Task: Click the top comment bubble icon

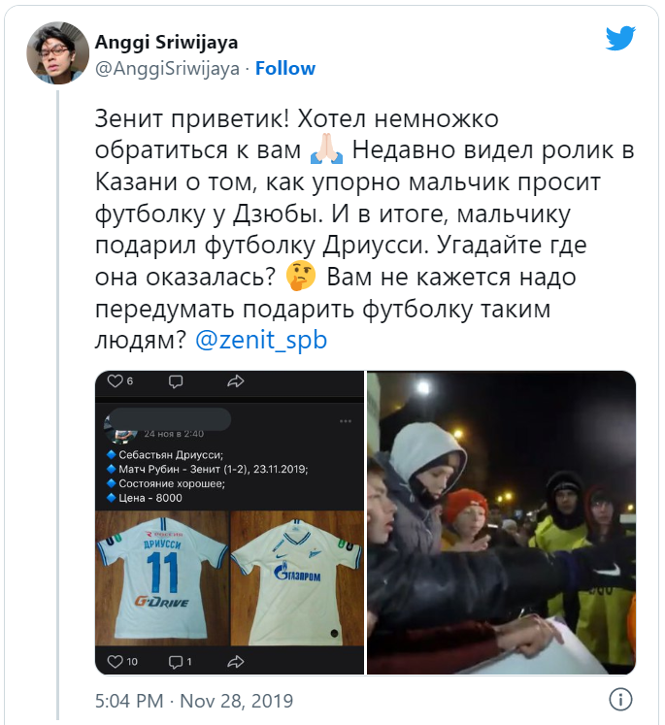Action: tap(176, 381)
